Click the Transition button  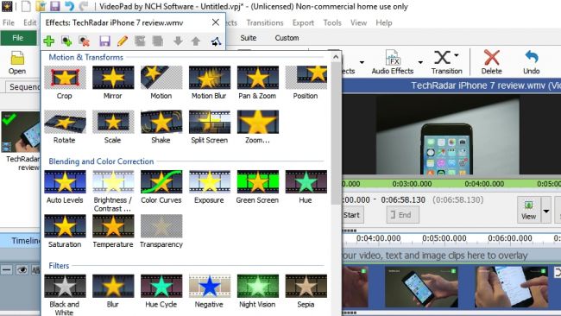[x=446, y=62]
